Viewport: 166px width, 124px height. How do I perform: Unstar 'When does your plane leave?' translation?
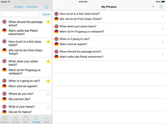tap(48, 61)
